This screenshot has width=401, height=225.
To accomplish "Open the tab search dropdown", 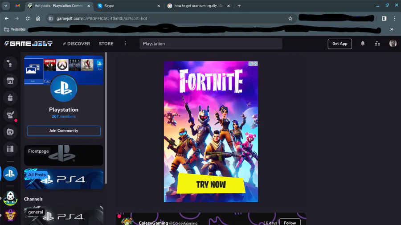I will 6,6.
